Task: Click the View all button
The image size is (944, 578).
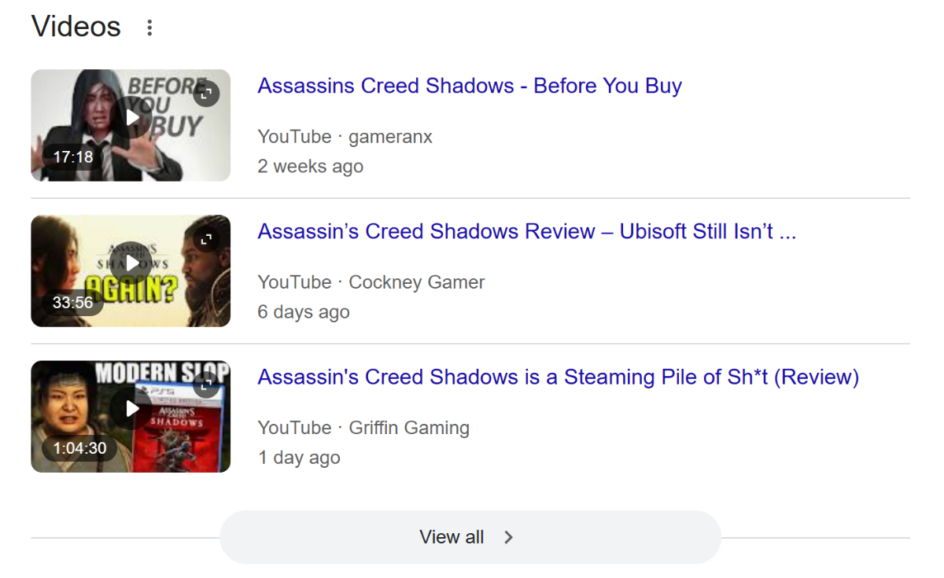Action: click(x=470, y=537)
